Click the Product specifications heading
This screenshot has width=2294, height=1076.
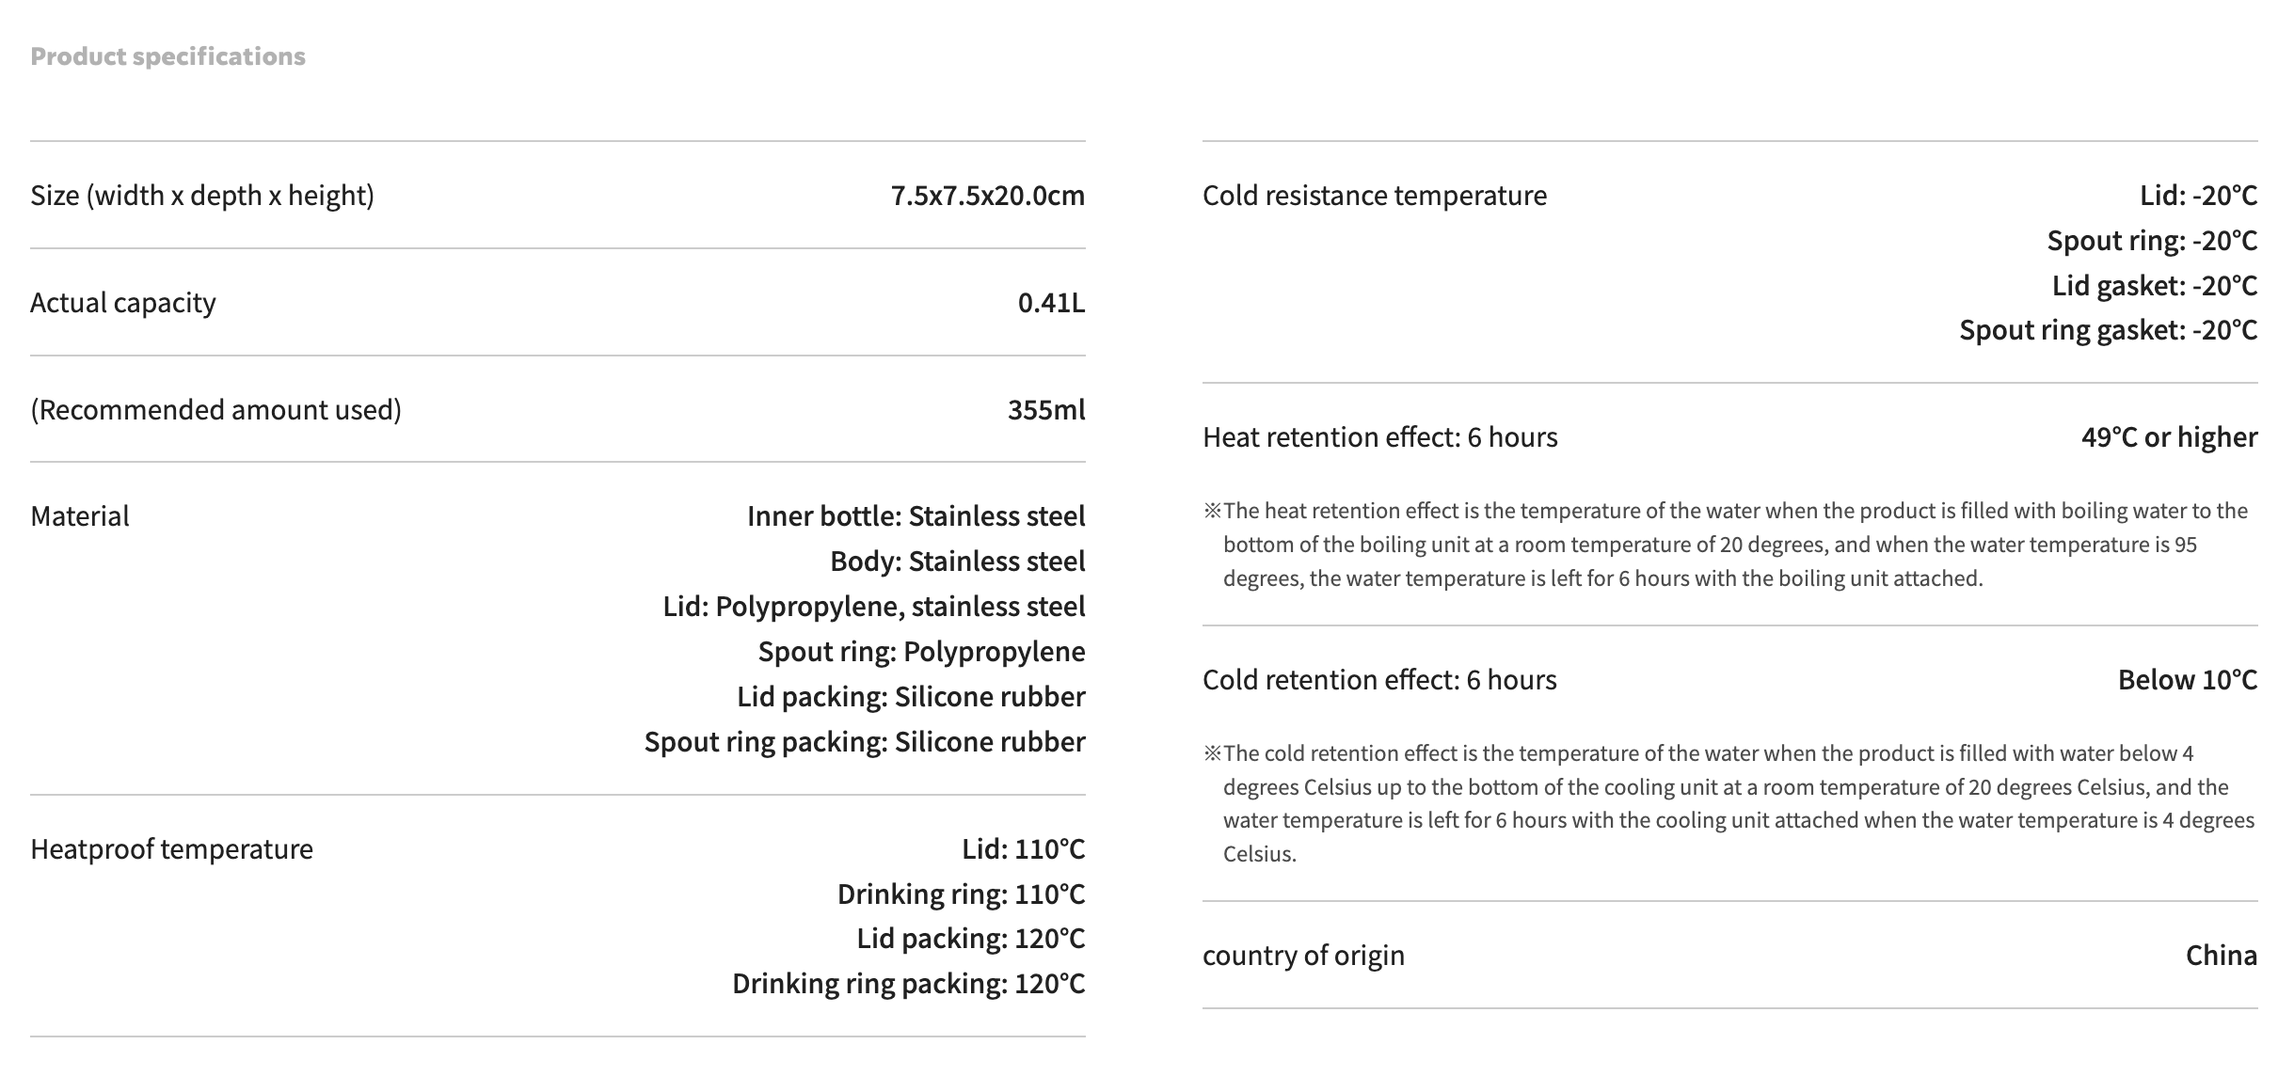pos(167,56)
